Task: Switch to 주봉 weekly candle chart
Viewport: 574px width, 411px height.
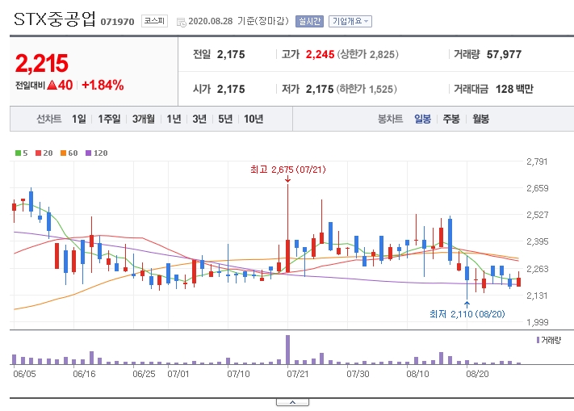Action: (x=451, y=119)
